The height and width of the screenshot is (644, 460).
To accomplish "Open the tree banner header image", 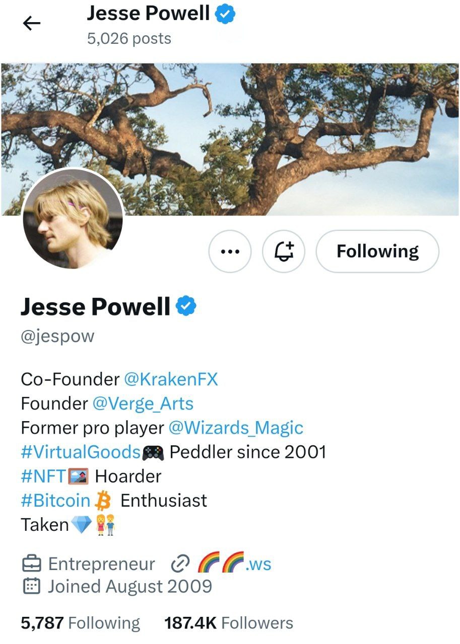I will pos(230,139).
